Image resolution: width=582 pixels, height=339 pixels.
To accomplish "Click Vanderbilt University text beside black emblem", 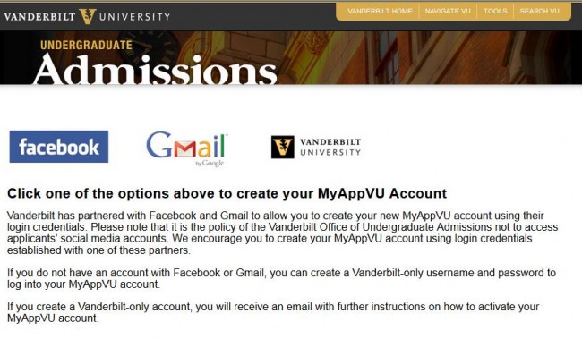I will tap(330, 148).
